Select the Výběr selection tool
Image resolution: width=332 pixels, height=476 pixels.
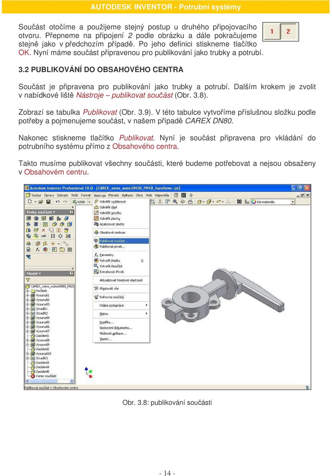(x=79, y=202)
